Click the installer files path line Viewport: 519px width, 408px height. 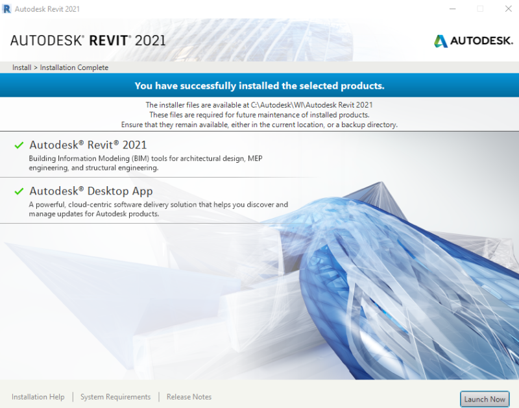(x=259, y=105)
